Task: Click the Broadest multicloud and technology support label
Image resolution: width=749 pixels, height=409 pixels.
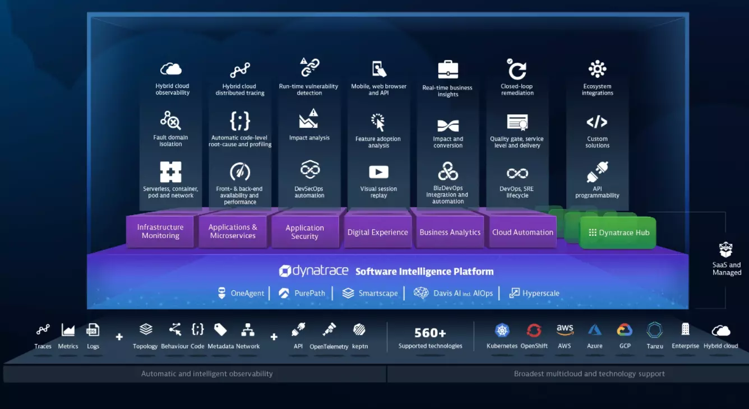Action: pos(589,374)
